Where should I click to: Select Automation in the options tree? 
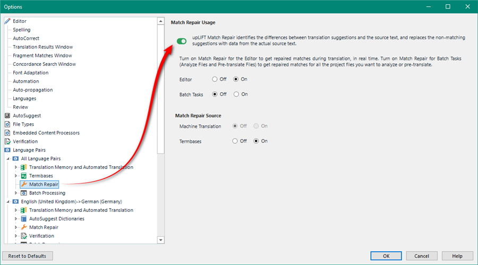pos(26,81)
